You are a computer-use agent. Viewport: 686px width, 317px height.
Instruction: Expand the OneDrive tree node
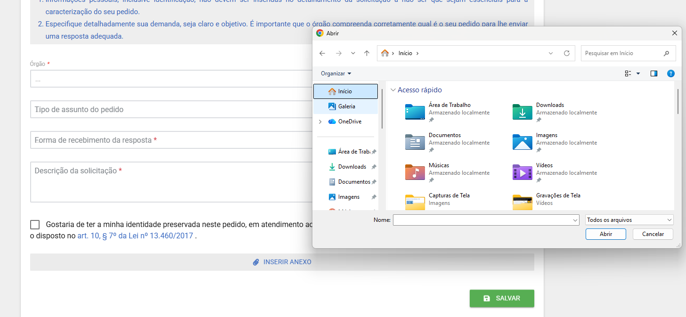click(x=320, y=122)
